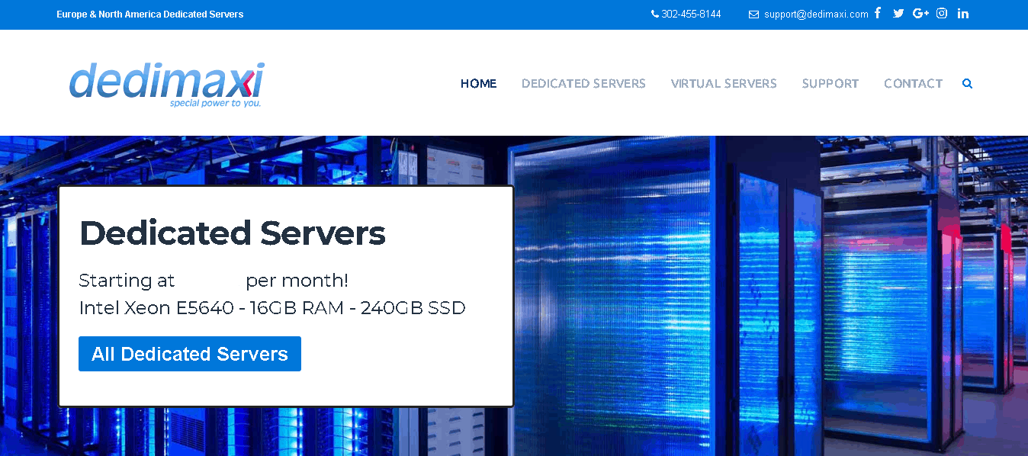
Task: Click the Dedicated Servers heading
Action: tap(233, 233)
